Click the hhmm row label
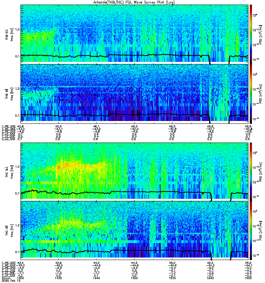 click(x=6, y=278)
